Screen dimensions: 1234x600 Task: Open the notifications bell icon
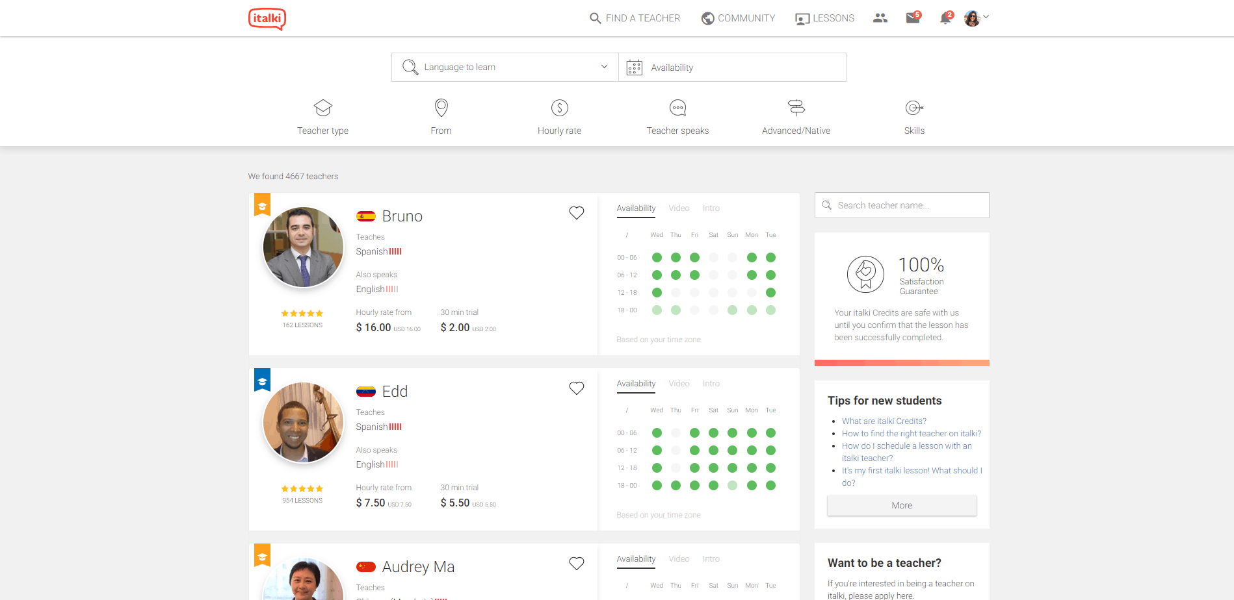coord(945,18)
